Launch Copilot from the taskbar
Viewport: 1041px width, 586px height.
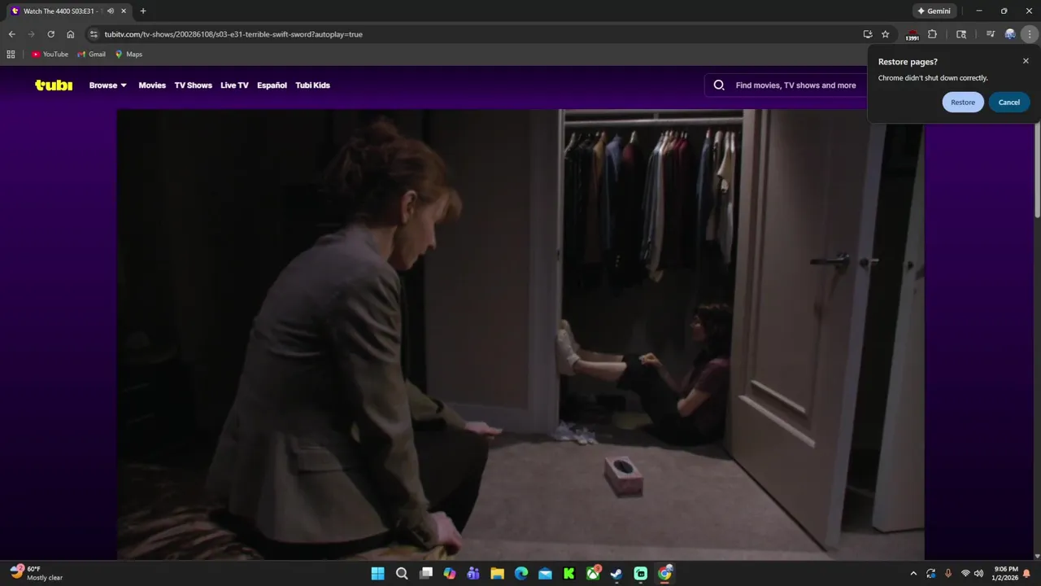click(450, 573)
